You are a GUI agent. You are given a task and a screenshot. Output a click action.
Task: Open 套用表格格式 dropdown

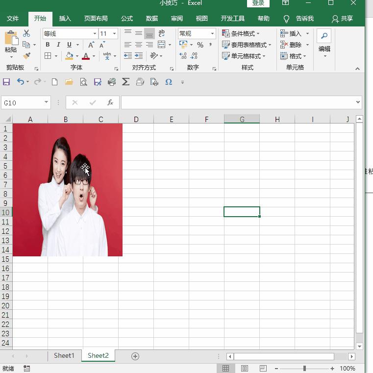pos(247,45)
